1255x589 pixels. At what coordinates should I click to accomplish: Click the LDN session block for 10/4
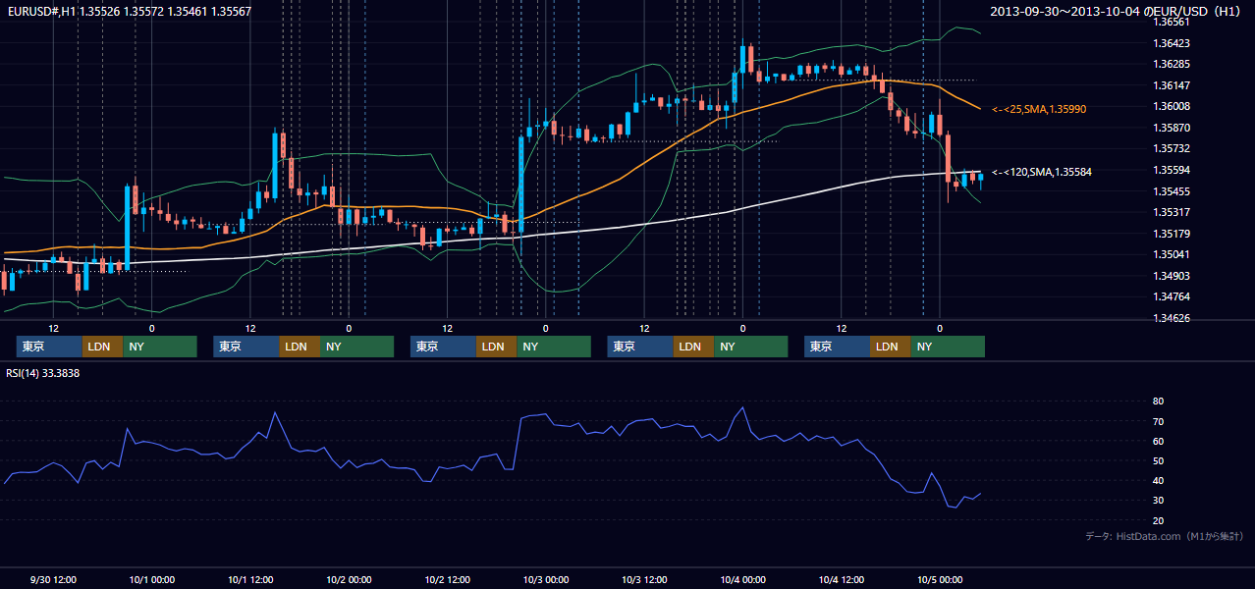pos(891,347)
